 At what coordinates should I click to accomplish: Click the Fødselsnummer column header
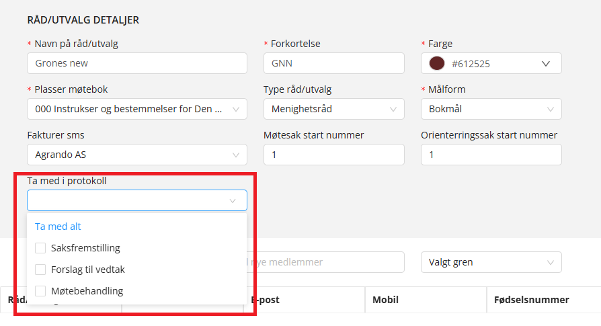[531, 300]
